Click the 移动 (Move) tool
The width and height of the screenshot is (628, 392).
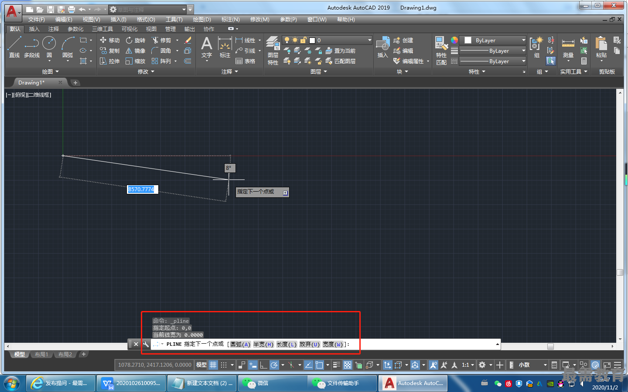tap(109, 40)
